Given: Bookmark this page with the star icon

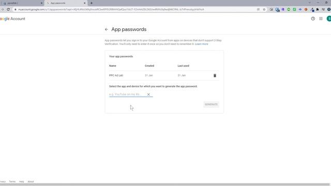Looking at the screenshot, I should point(264,9).
